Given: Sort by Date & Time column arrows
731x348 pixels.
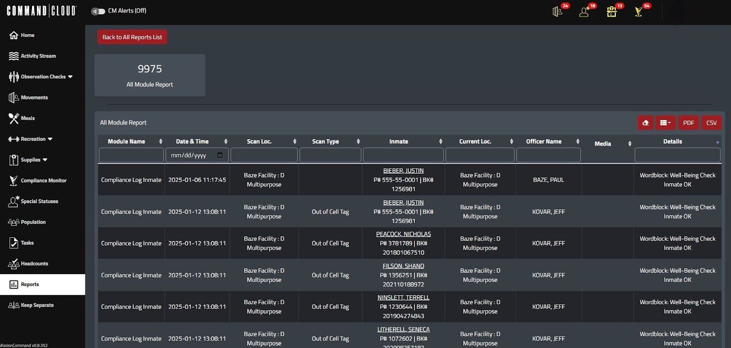Looking at the screenshot, I should (226, 142).
